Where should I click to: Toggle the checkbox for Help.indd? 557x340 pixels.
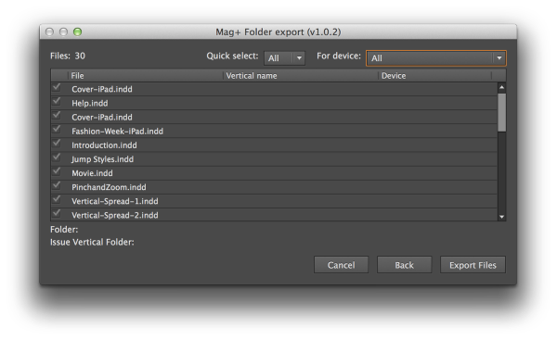(x=56, y=102)
